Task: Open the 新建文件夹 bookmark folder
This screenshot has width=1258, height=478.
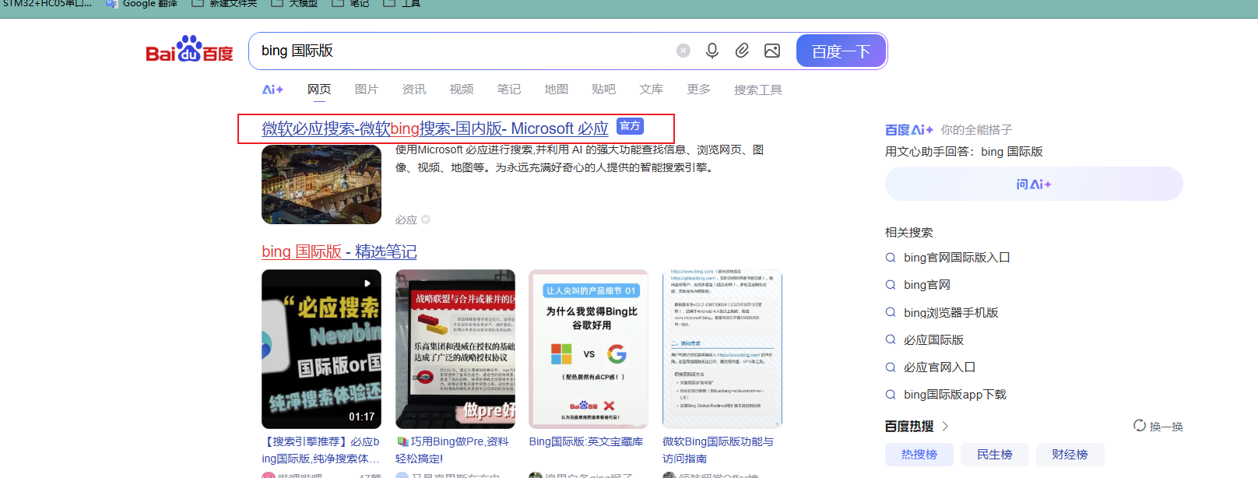Action: [x=224, y=4]
